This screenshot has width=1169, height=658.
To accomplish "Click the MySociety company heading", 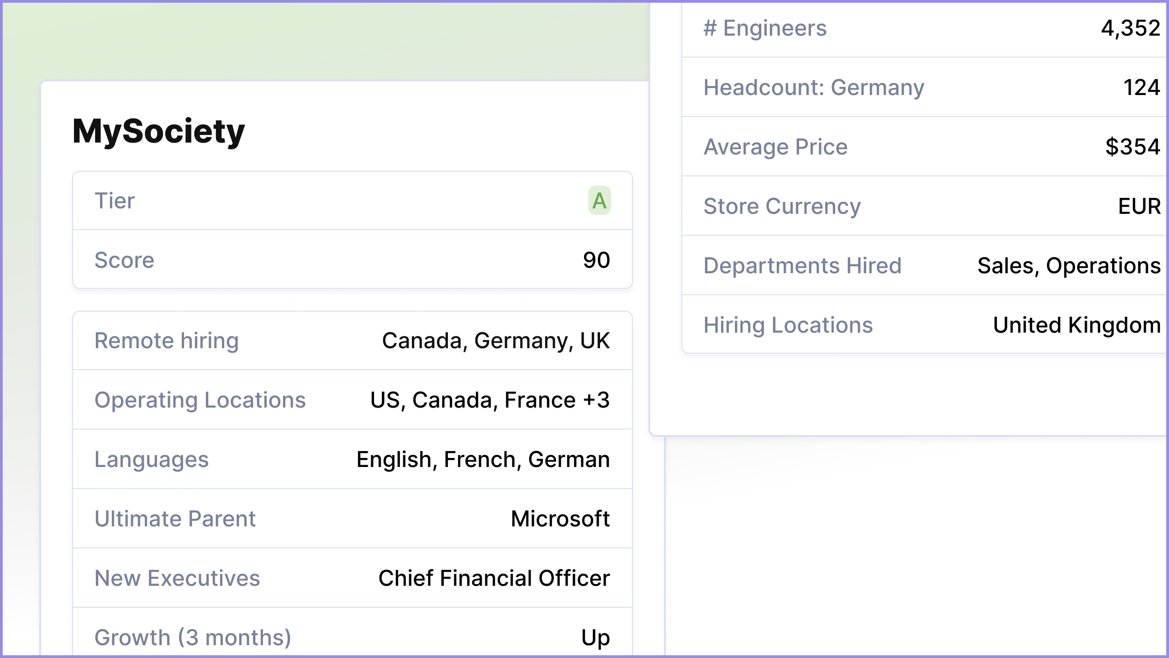I will coord(158,131).
